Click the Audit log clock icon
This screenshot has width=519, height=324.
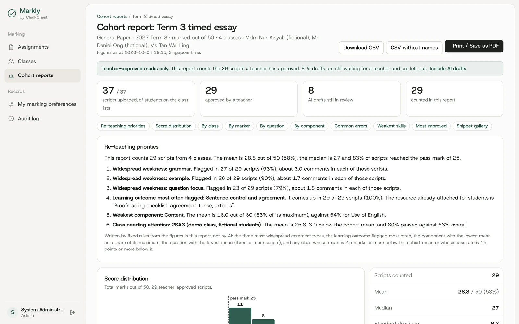click(11, 119)
